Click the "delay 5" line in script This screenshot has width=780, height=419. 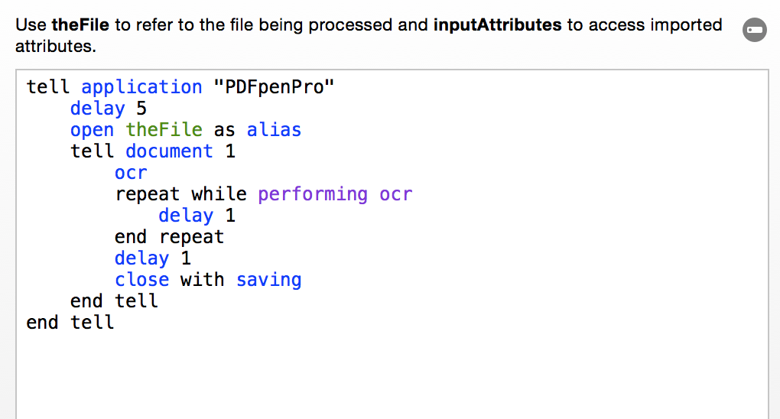(109, 109)
